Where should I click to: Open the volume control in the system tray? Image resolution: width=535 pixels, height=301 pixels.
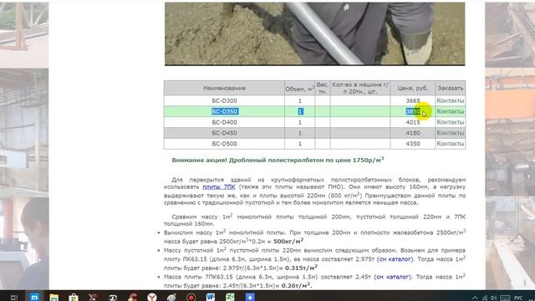[494, 298]
